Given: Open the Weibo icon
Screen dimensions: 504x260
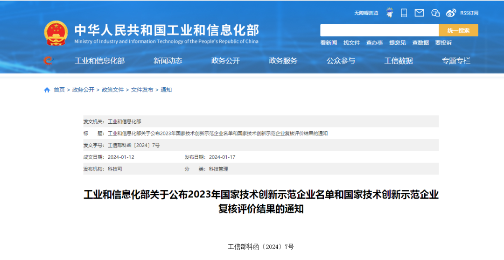Looking at the screenshot, I should (x=451, y=13).
